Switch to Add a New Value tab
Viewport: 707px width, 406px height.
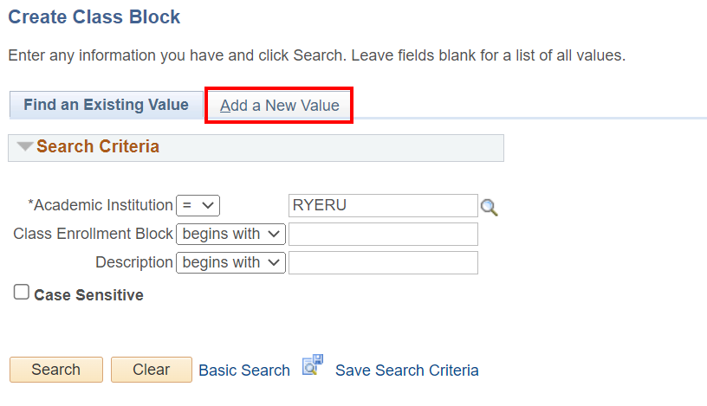click(x=279, y=106)
